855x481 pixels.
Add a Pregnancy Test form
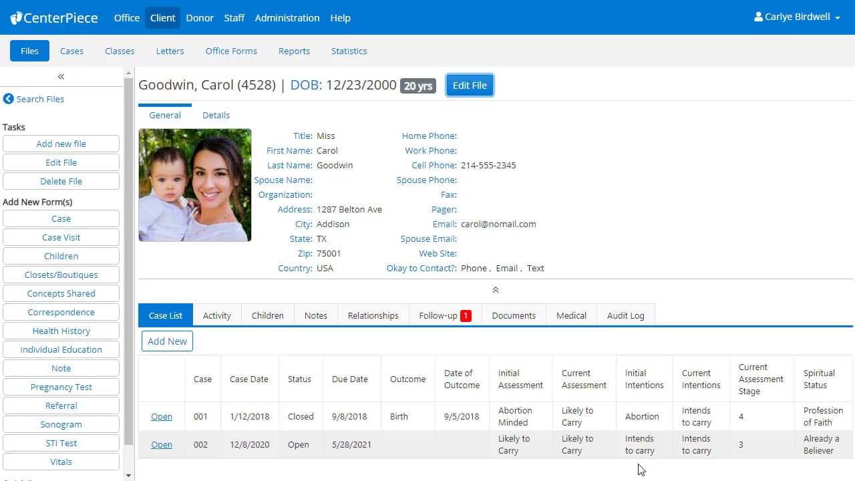click(61, 387)
